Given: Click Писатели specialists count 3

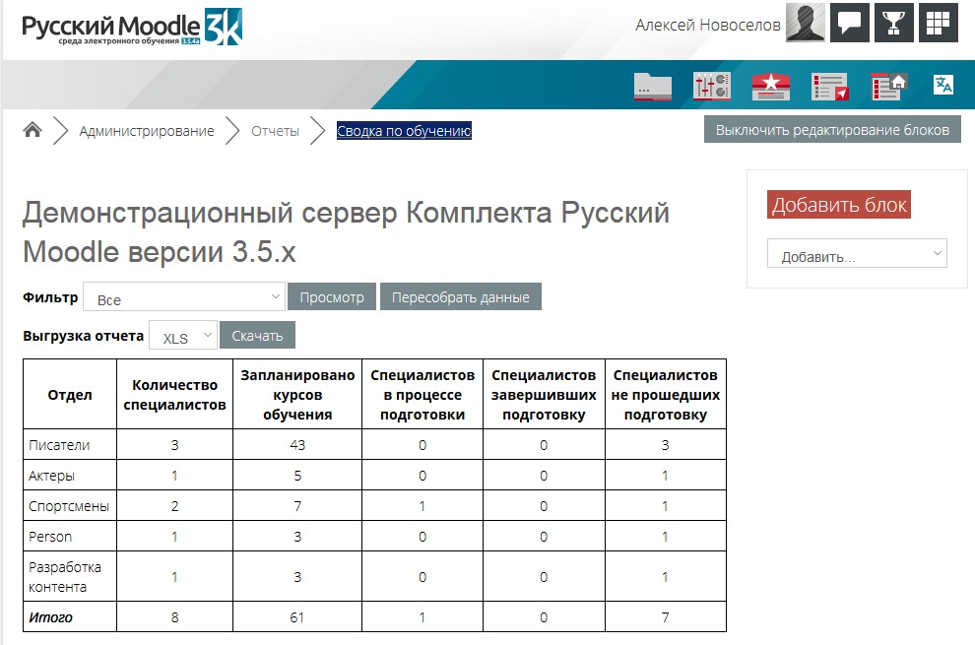Looking at the screenshot, I should (x=174, y=445).
